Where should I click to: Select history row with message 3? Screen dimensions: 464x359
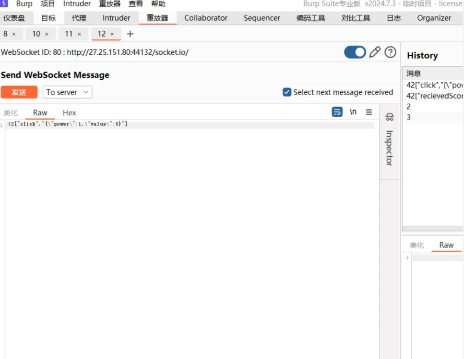tap(433, 117)
